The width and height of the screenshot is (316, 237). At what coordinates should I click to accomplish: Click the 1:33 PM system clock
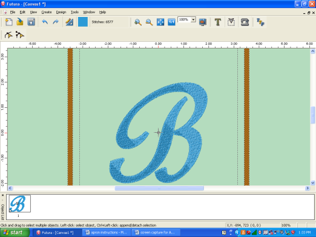(304, 233)
